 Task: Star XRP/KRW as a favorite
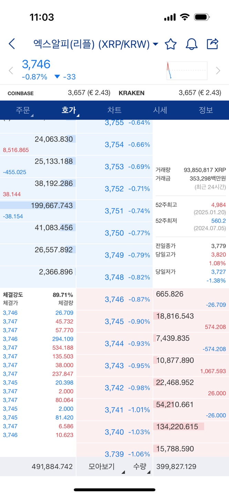(170, 44)
